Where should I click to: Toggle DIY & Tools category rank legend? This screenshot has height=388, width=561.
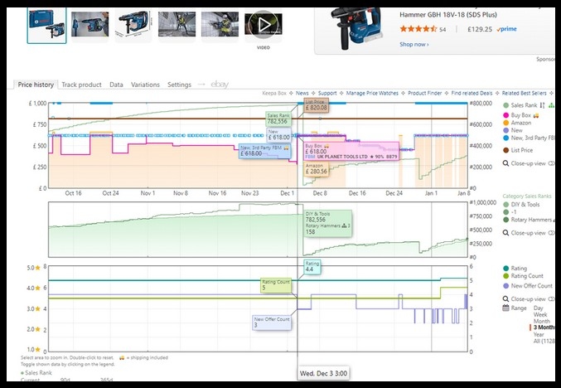521,205
